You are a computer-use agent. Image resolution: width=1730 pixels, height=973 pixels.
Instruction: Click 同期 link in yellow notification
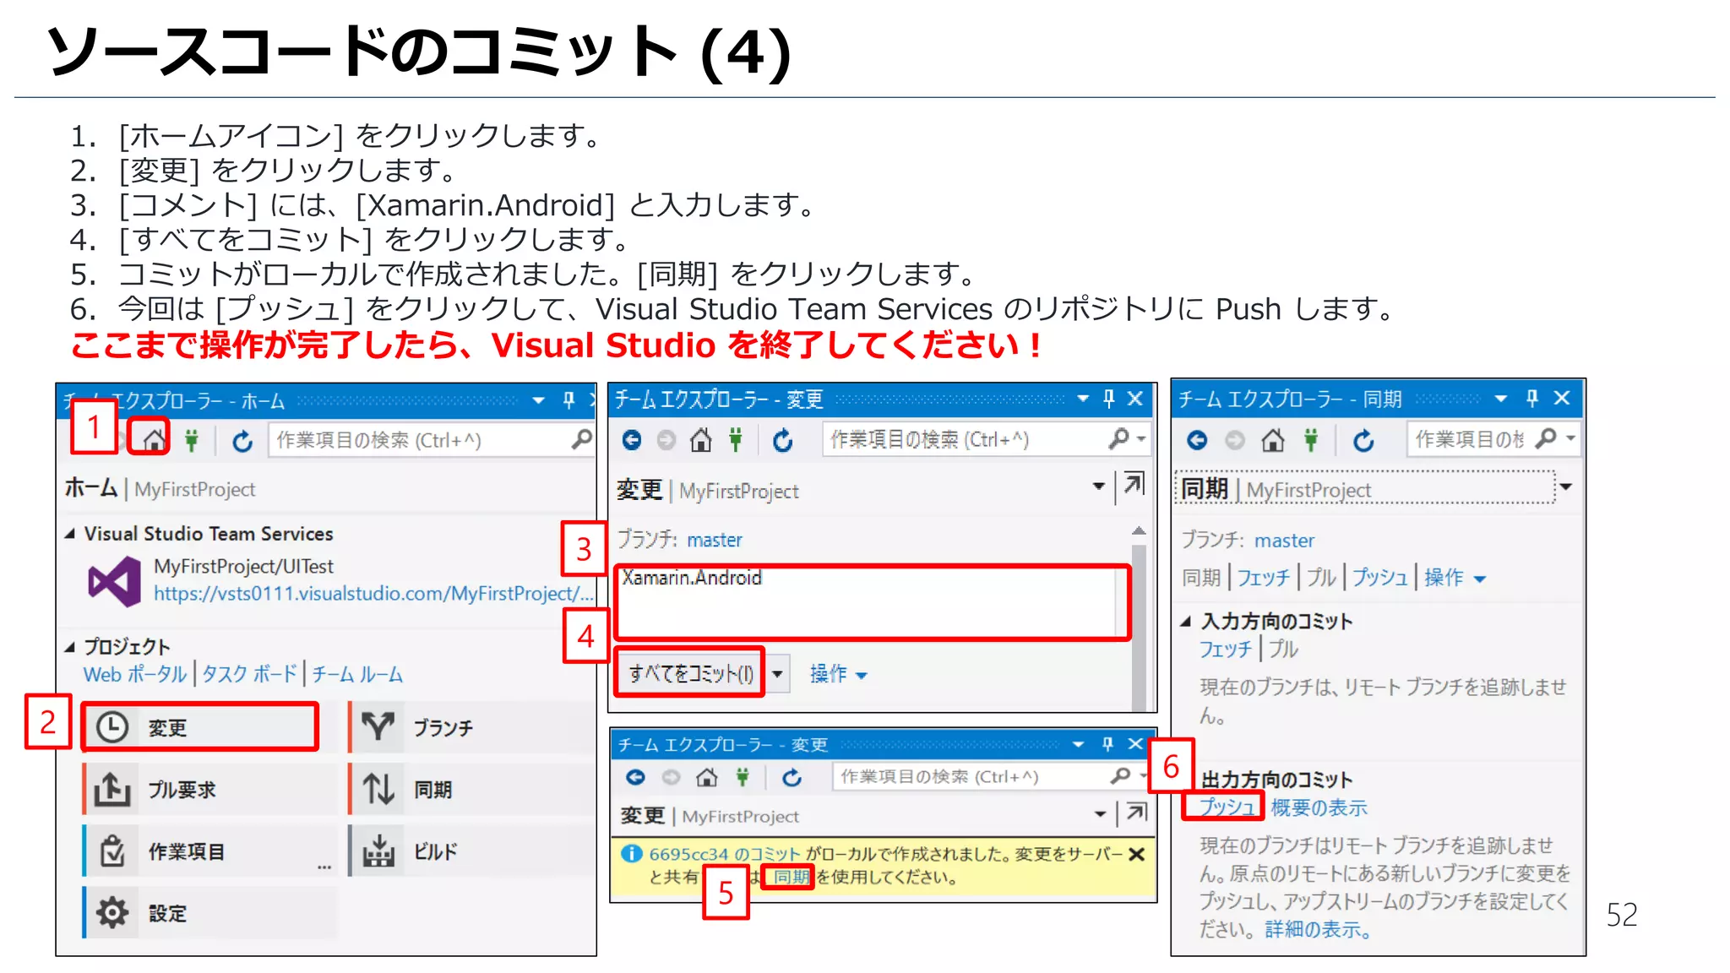coord(791,877)
